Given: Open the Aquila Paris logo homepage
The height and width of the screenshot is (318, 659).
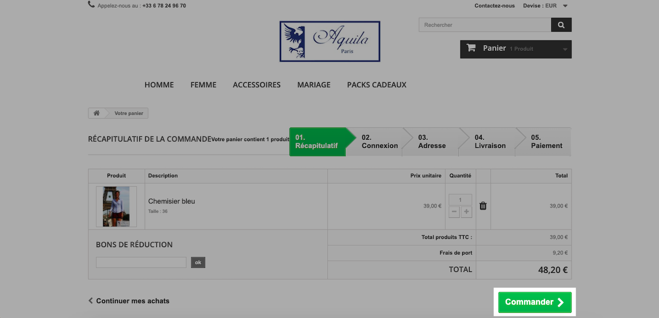Looking at the screenshot, I should pos(330,41).
